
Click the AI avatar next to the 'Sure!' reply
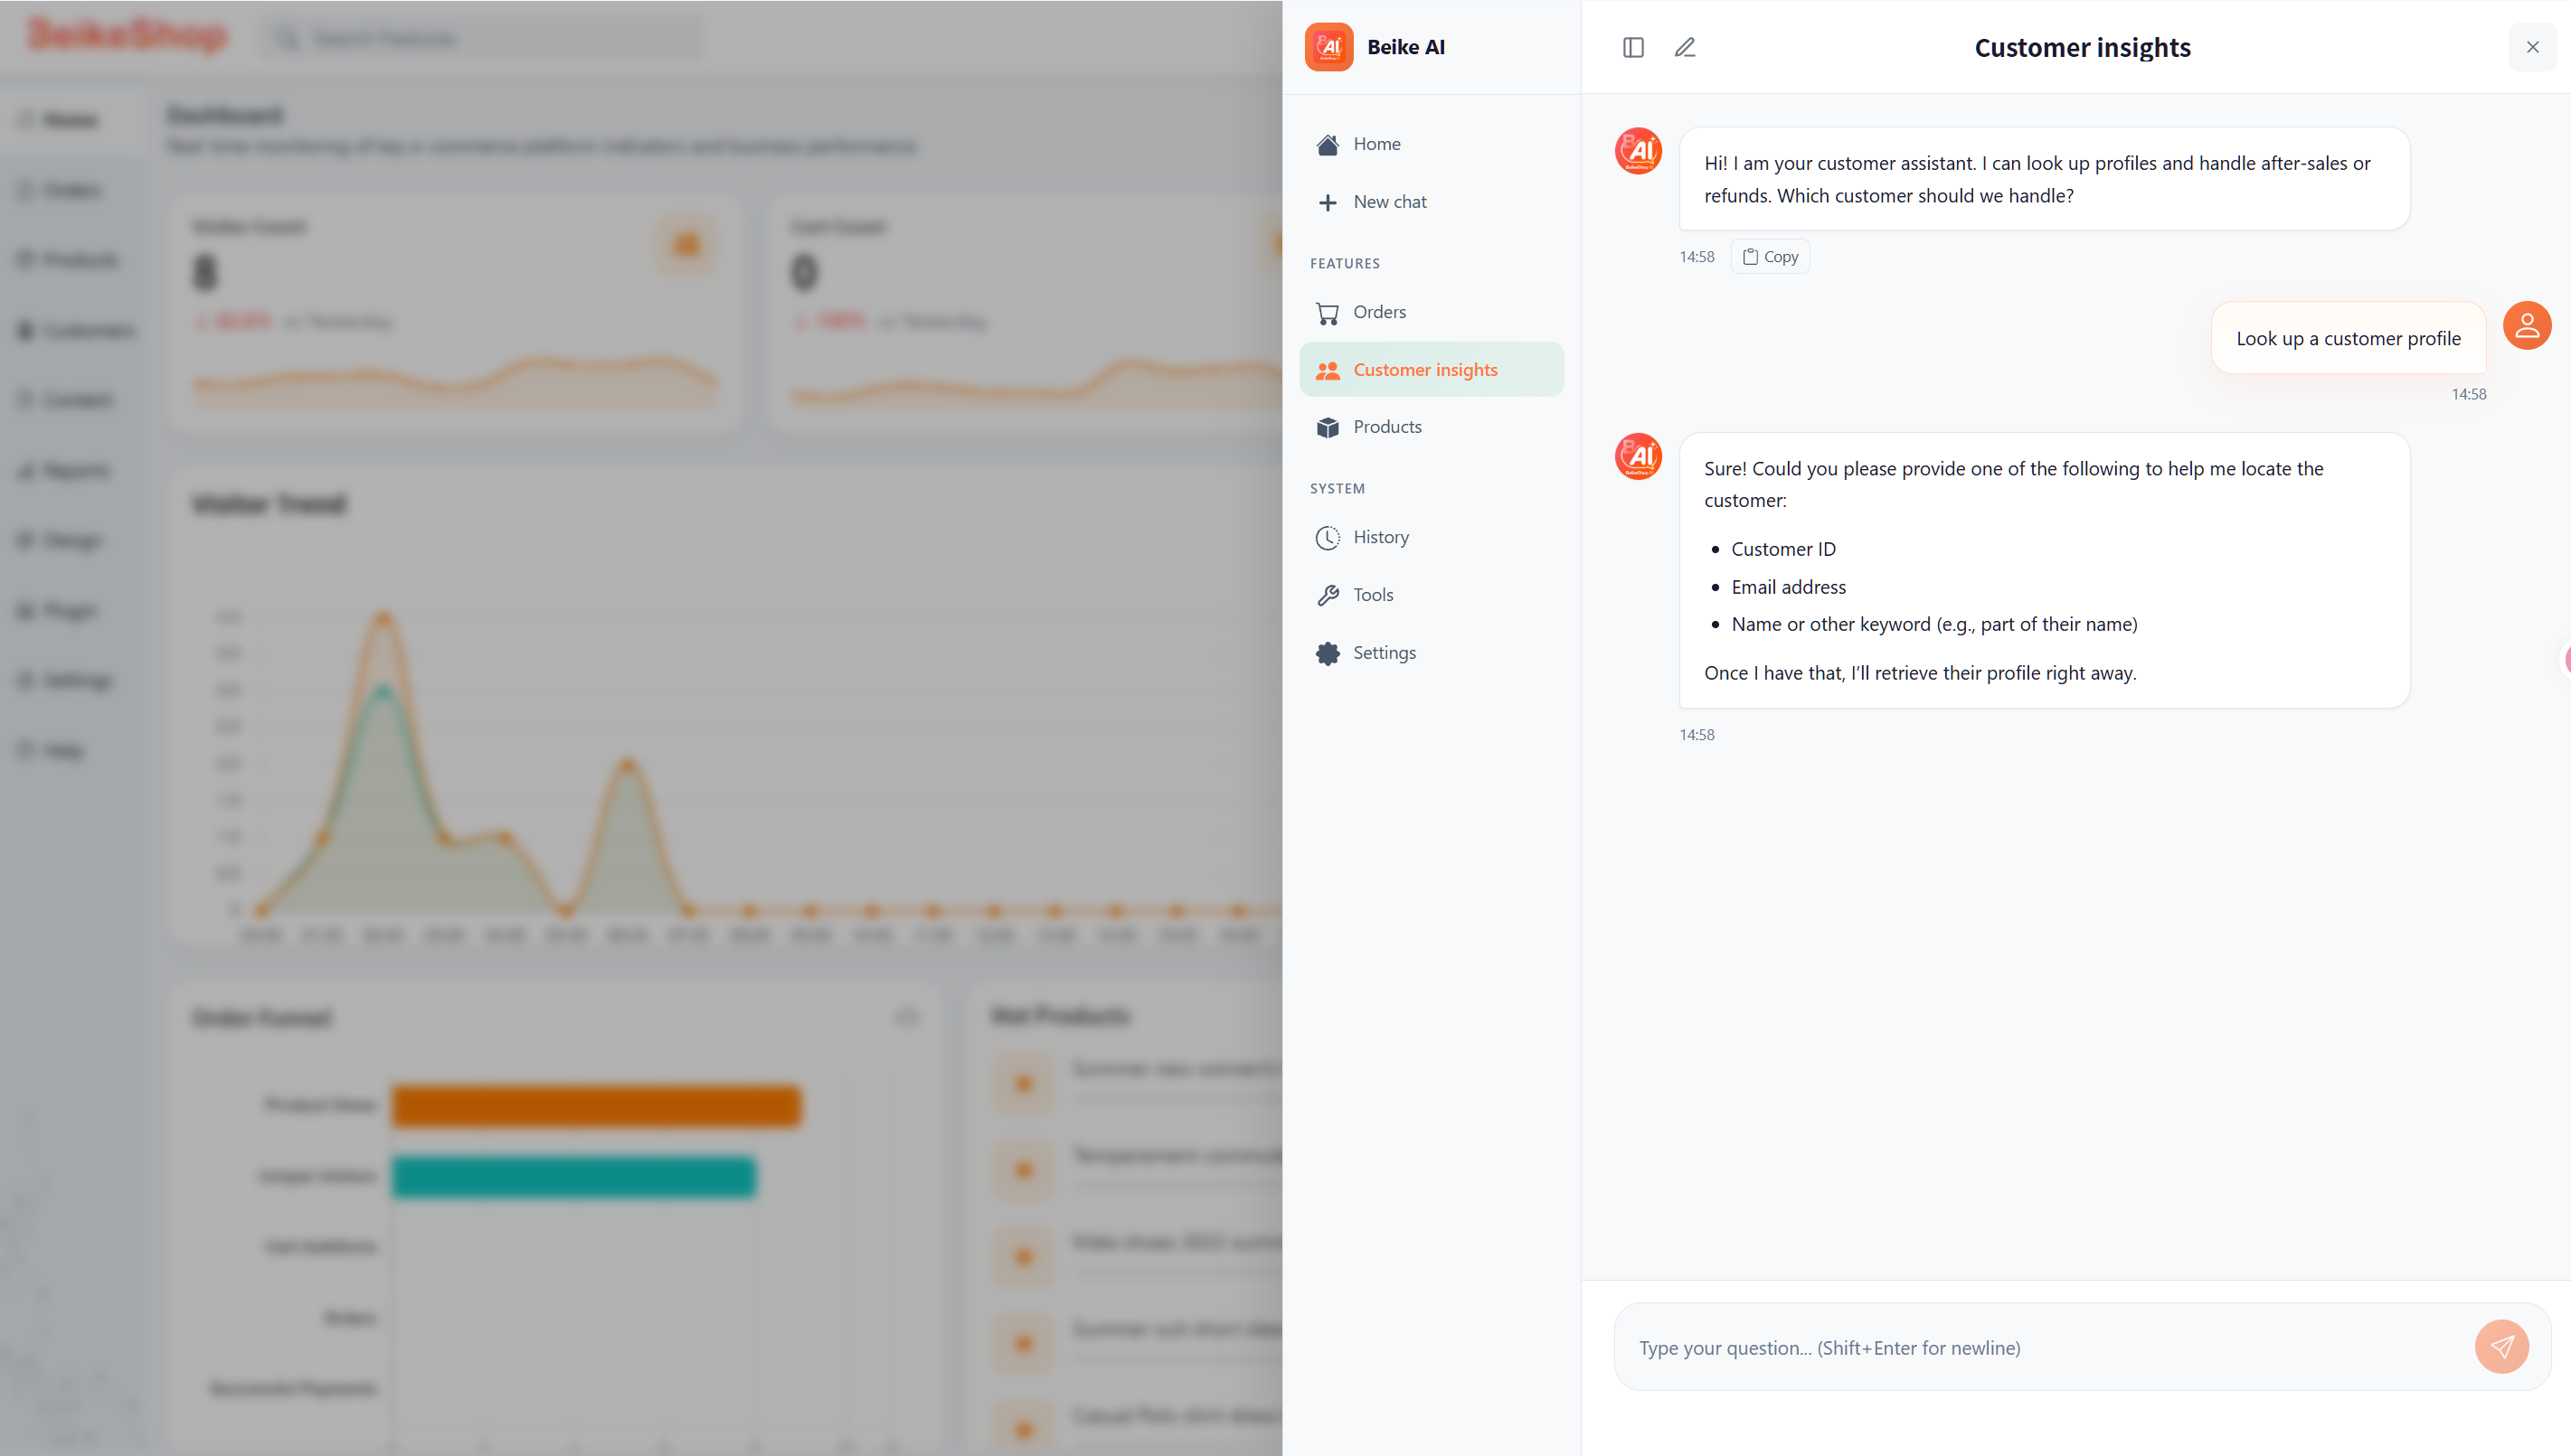pyautogui.click(x=1639, y=456)
